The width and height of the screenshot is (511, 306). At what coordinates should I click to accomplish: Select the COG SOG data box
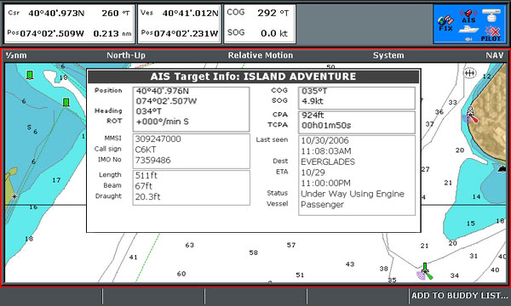click(x=260, y=24)
